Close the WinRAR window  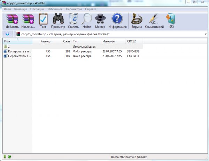click(x=203, y=2)
